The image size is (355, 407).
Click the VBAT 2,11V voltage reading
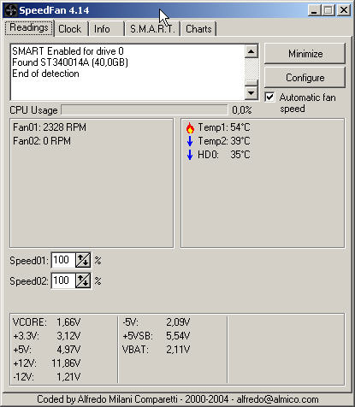click(157, 350)
